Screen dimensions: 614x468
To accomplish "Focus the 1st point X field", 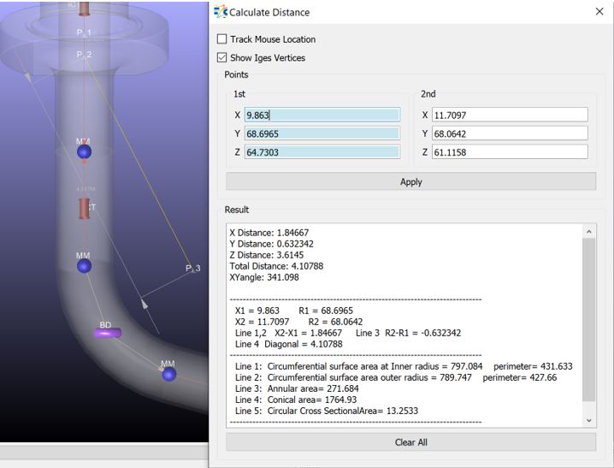I will (322, 115).
